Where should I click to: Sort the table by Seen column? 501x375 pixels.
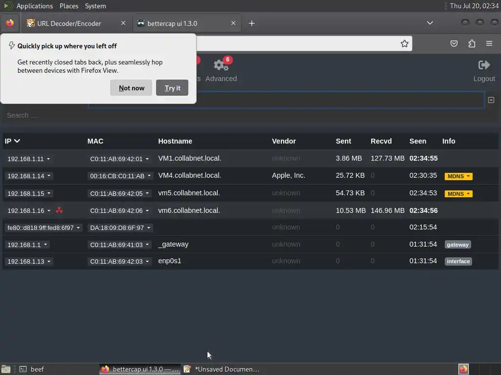click(418, 141)
